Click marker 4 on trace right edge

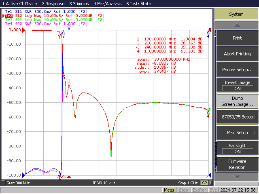tap(208, 113)
